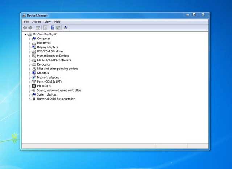Click the Show/Hide Console Tree toolbar icon
232x169 pixels.
pyautogui.click(x=38, y=28)
